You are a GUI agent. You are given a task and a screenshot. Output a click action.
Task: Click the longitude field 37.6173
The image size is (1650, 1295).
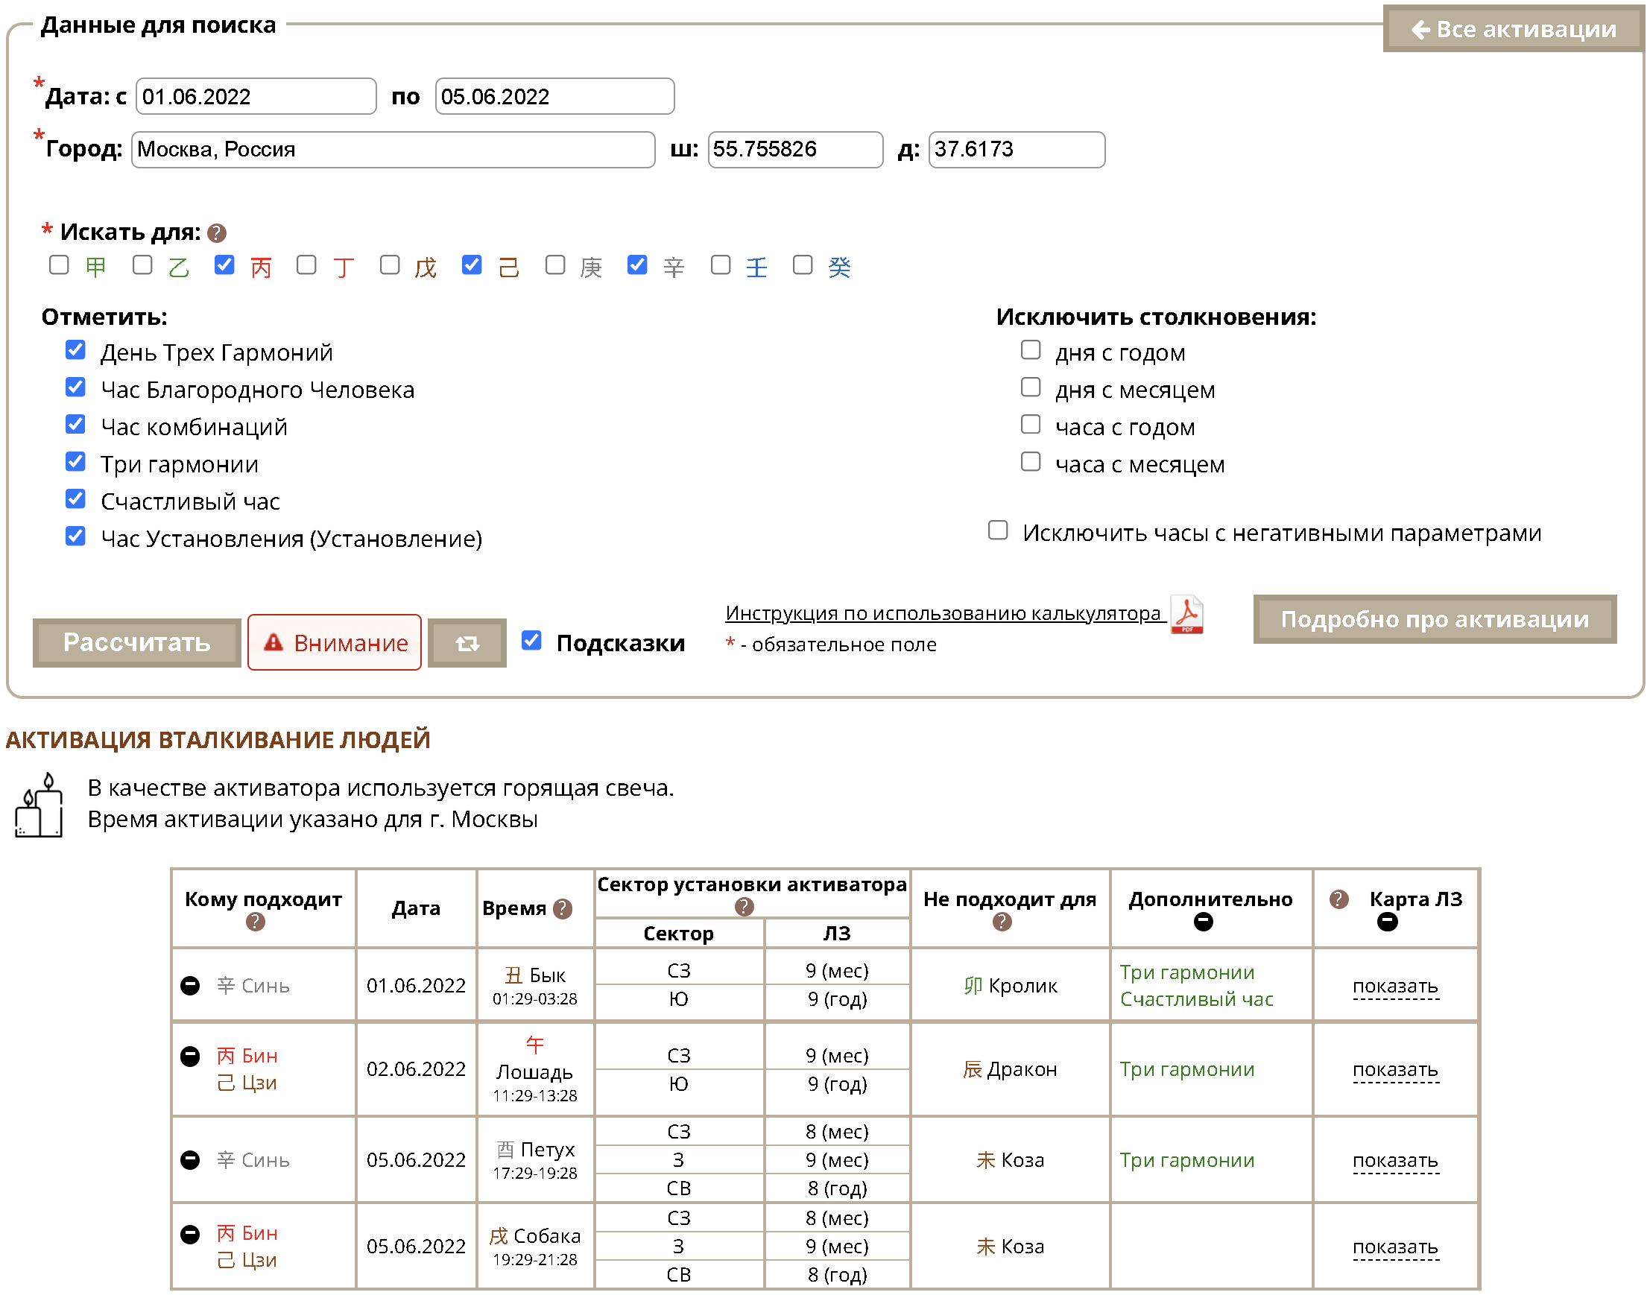coord(1017,149)
